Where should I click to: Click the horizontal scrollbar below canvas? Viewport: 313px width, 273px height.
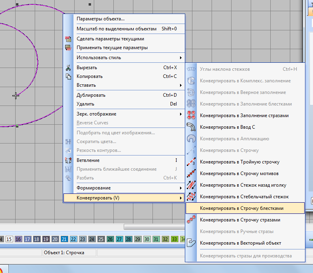[x=154, y=227]
